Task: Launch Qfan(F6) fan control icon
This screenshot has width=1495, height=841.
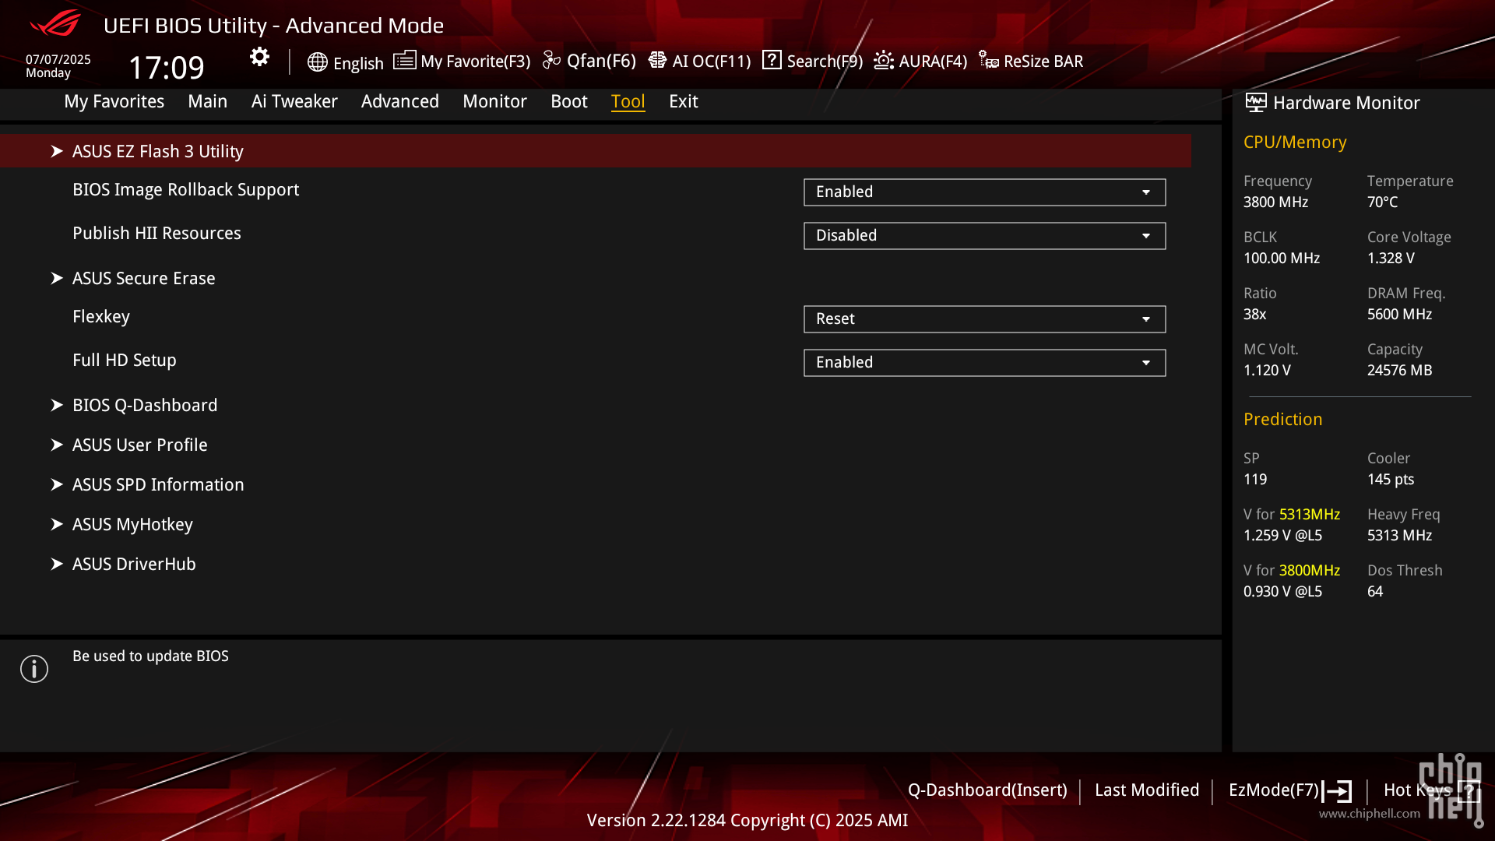Action: click(551, 61)
